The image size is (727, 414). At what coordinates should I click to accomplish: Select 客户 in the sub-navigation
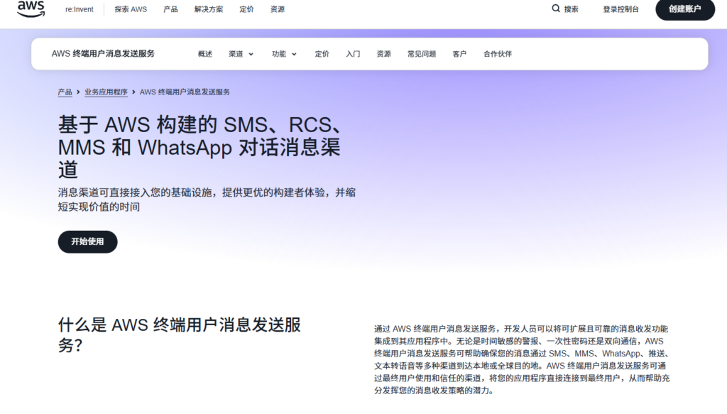point(459,54)
